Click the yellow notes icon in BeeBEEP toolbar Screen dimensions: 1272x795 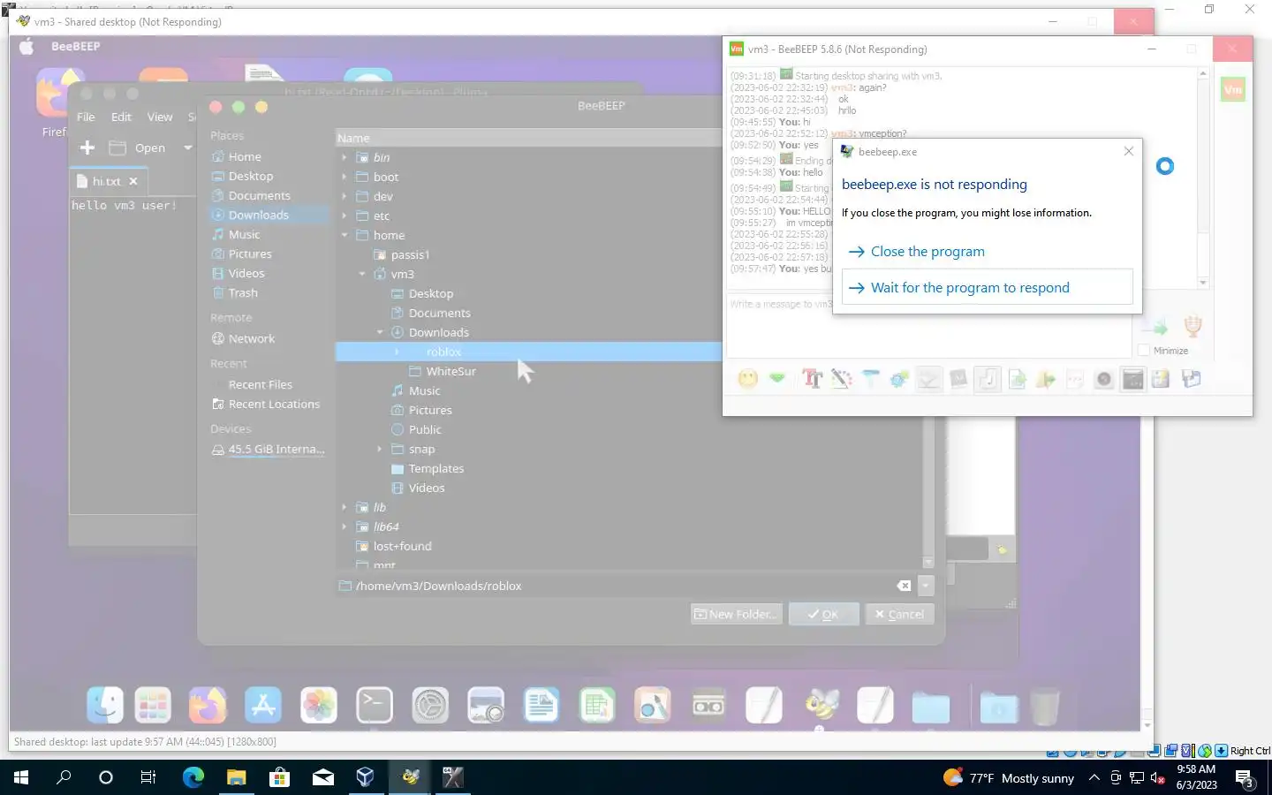pos(1161,379)
